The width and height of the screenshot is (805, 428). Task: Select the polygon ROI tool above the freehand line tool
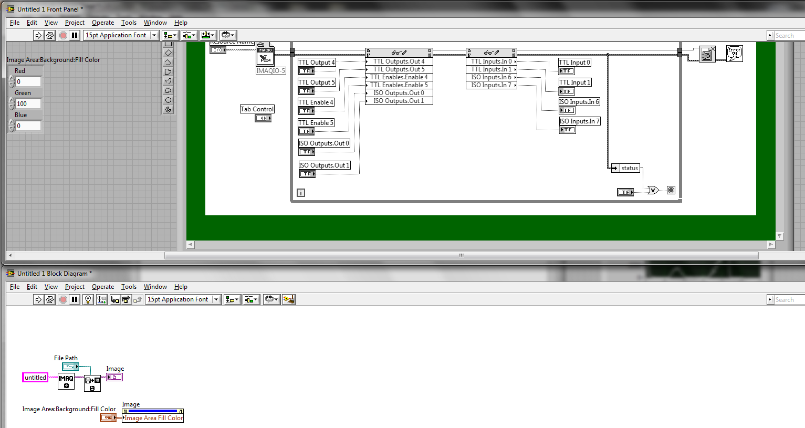point(168,71)
